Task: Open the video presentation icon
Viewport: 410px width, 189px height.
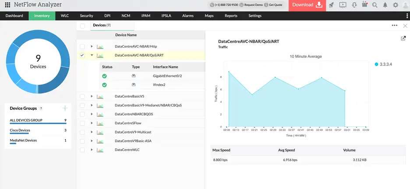Action: 343,5
